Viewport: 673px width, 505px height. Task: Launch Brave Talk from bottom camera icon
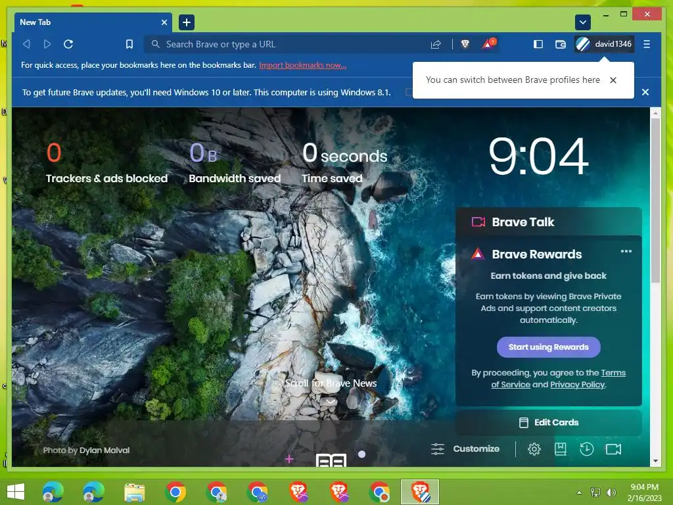pos(613,449)
